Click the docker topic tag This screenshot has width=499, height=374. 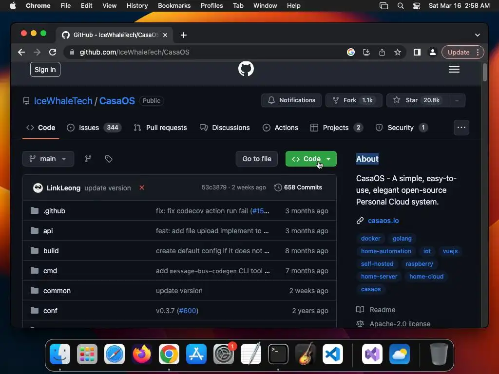point(371,239)
